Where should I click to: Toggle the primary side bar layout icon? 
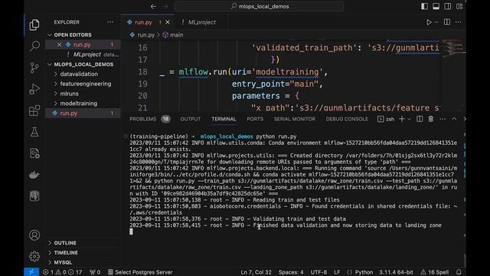point(424,6)
